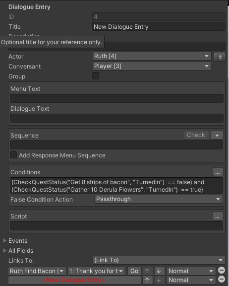Open the Link To dropdown
Screen dimensions: 229x286
(159, 260)
